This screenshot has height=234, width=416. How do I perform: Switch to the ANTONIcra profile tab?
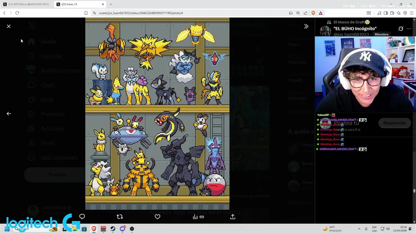[x=27, y=4]
